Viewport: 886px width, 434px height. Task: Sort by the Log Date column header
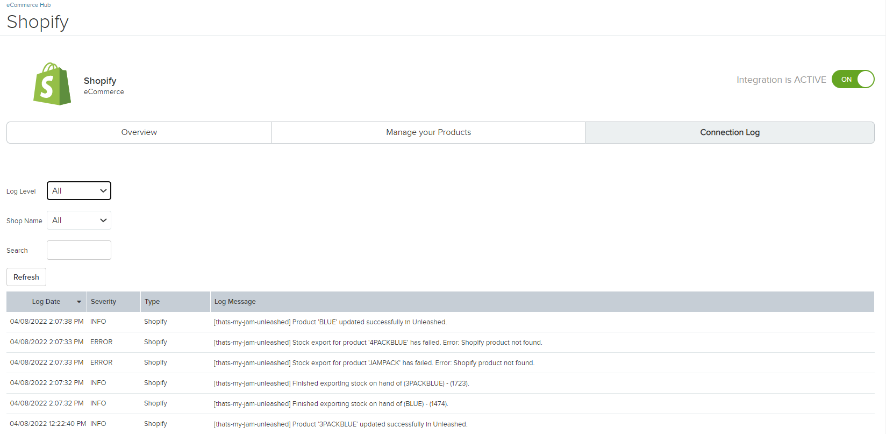[x=46, y=302]
